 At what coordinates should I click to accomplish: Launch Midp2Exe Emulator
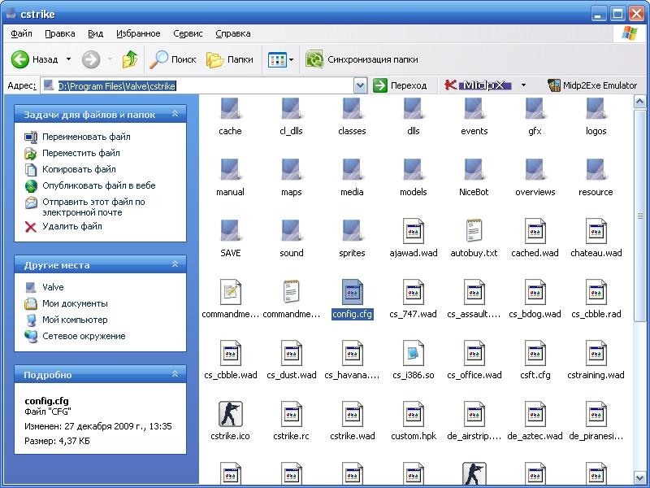tap(592, 85)
